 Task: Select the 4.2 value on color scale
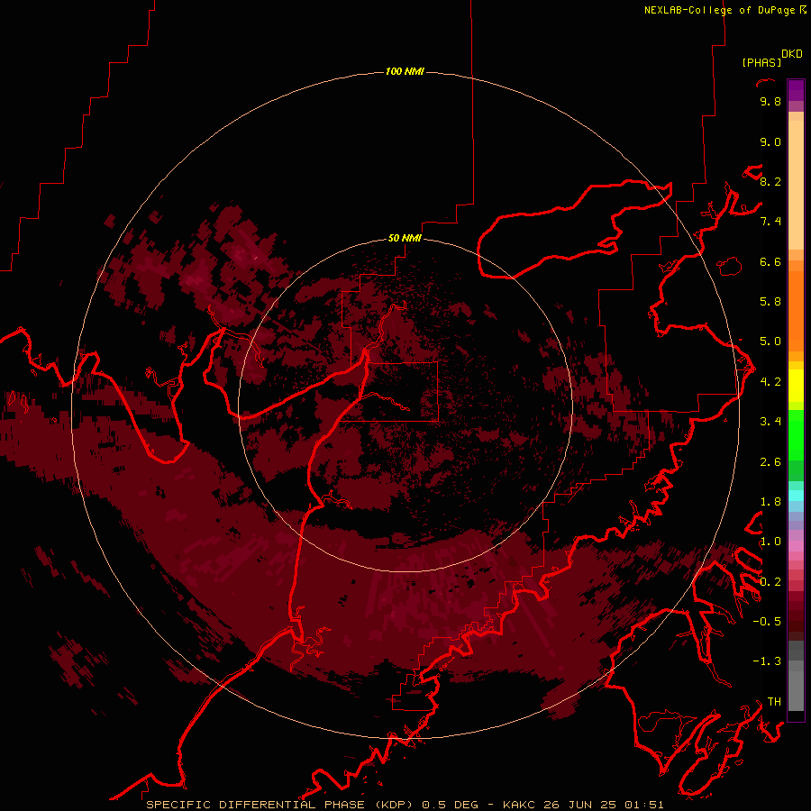[770, 382]
